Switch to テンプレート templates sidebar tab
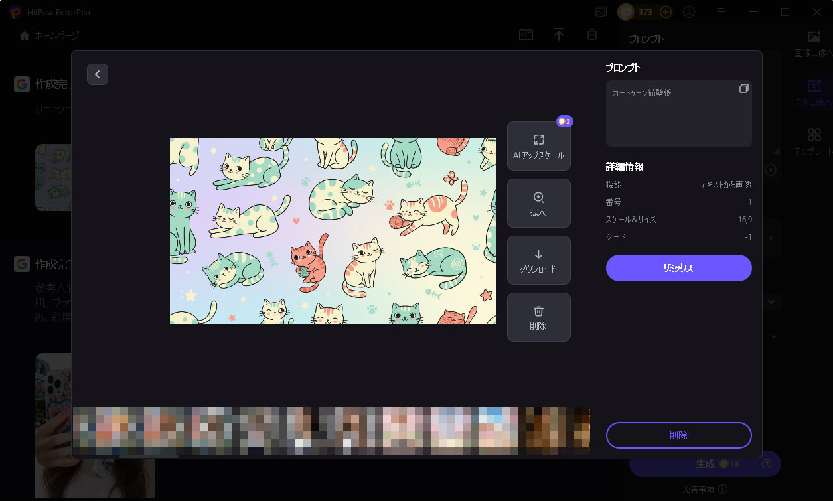 (x=813, y=142)
